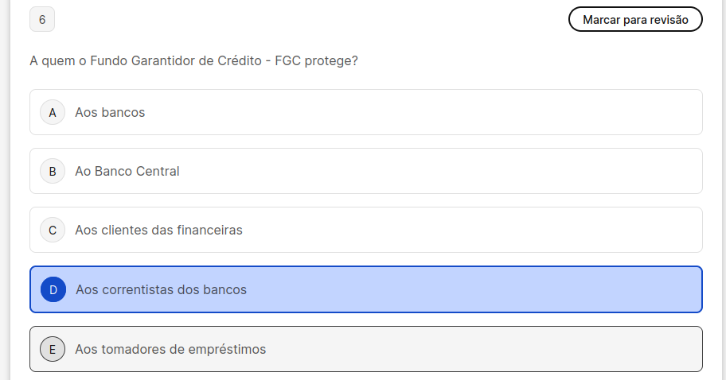Click the letter E circle badge
Image resolution: width=726 pixels, height=380 pixels.
coord(53,349)
